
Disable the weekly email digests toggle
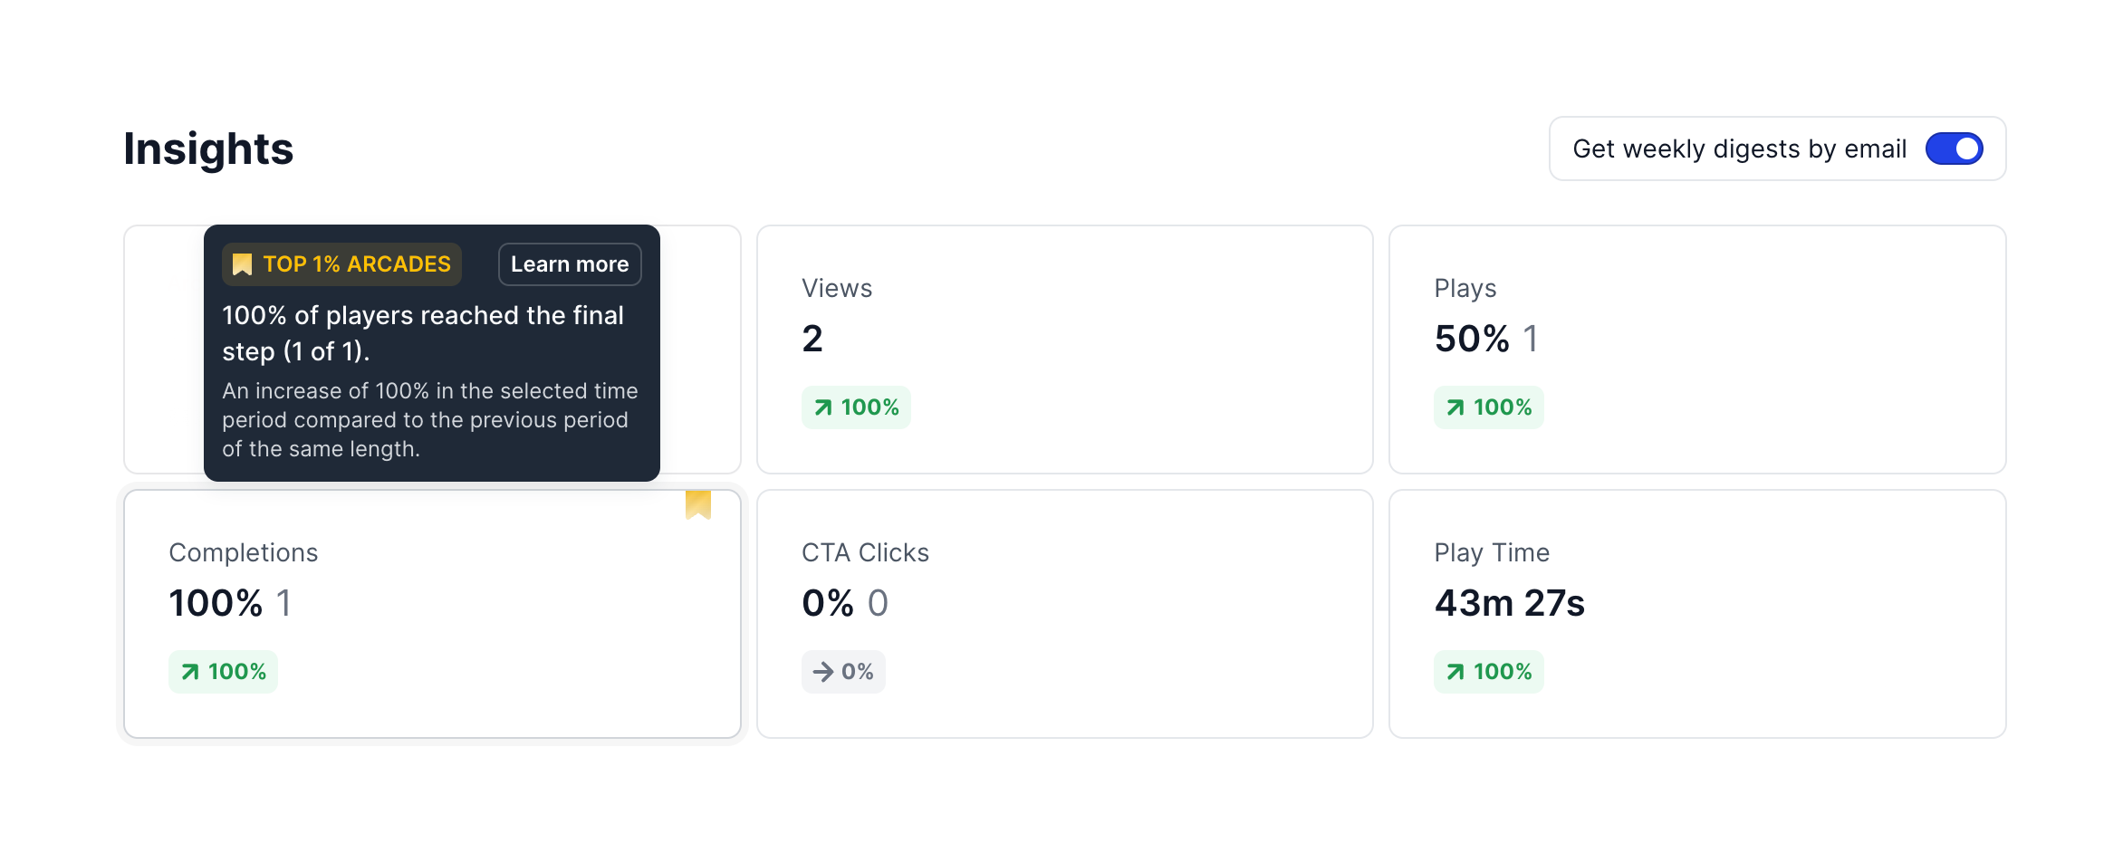[1954, 148]
